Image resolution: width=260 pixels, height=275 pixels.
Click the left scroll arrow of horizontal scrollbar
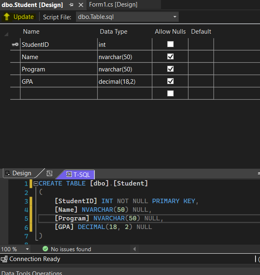[x=134, y=249]
